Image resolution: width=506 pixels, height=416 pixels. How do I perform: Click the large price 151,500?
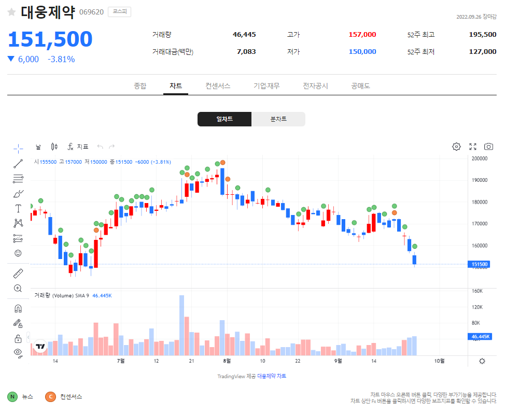[x=50, y=39]
